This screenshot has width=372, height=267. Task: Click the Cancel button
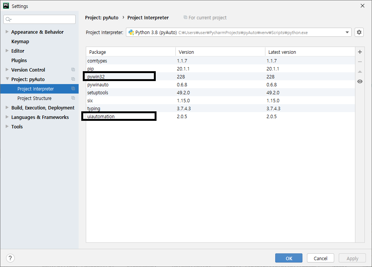point(320,258)
